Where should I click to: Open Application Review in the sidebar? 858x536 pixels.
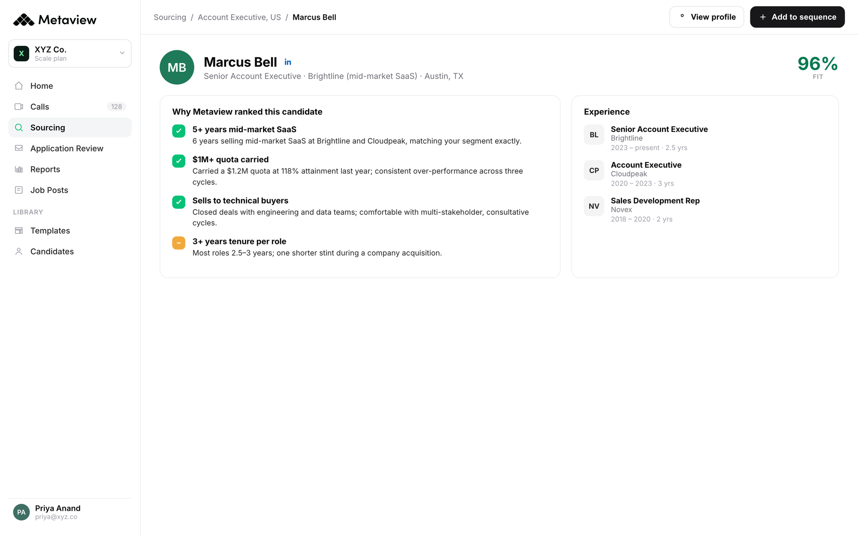coord(70,148)
